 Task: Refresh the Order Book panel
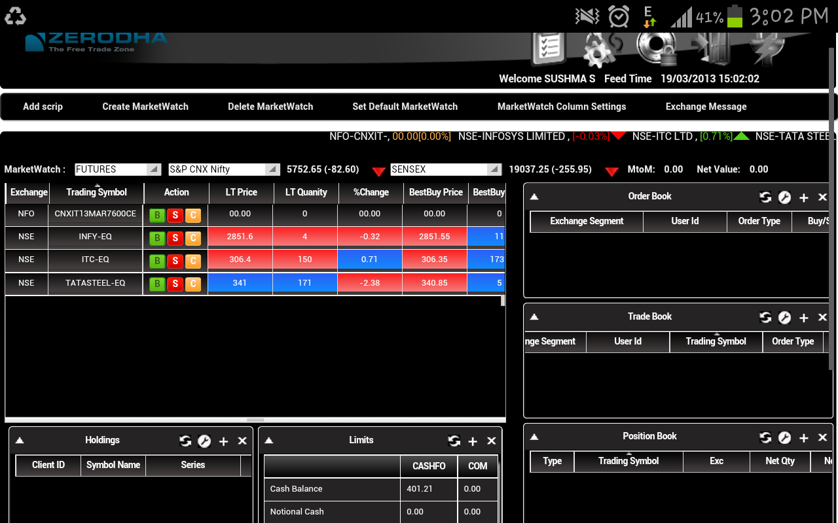(x=765, y=197)
